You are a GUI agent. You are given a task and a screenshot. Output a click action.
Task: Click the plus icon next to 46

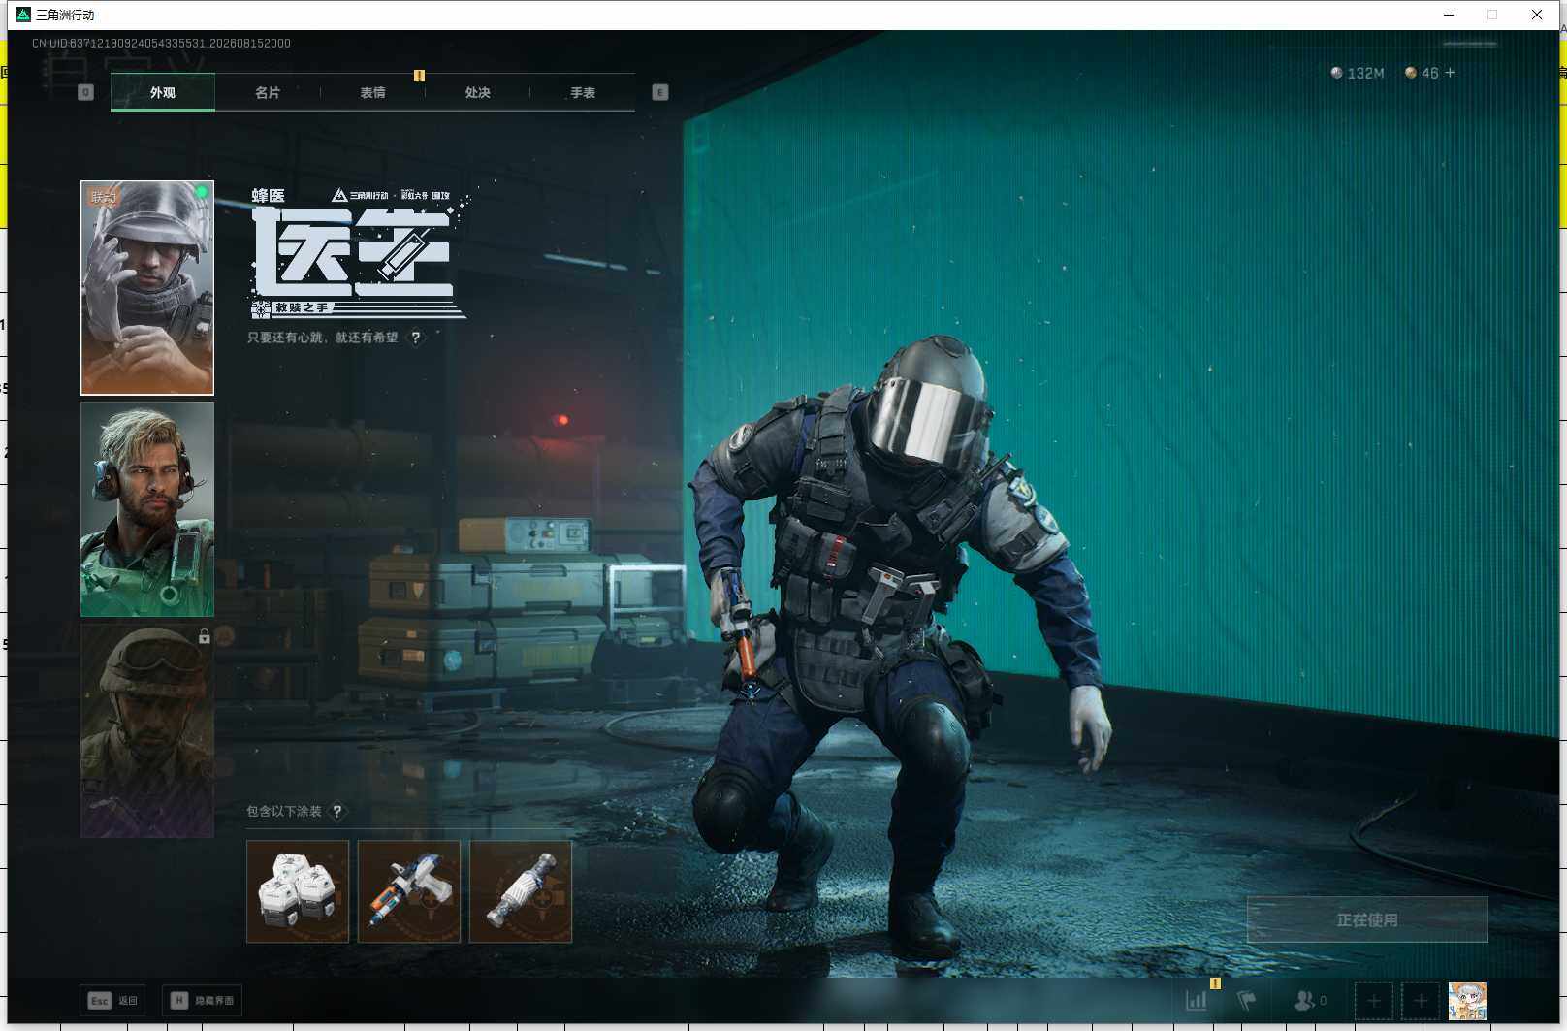[x=1450, y=73]
